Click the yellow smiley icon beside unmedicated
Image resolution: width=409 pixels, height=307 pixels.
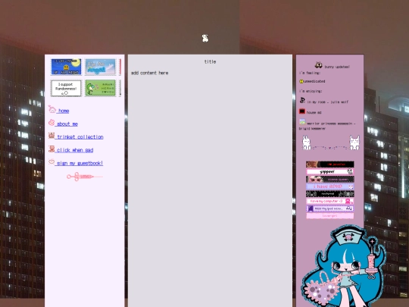coord(301,81)
